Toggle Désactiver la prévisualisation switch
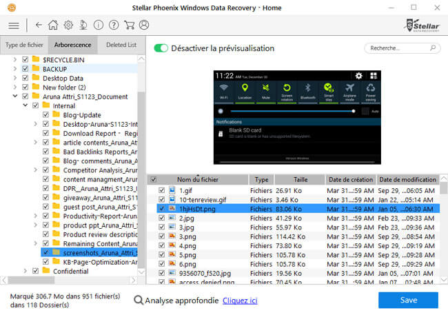 coord(161,48)
